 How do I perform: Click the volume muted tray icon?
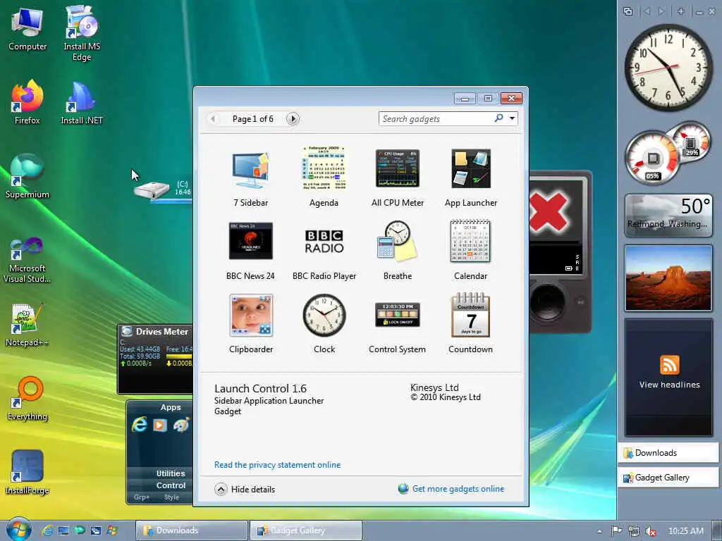click(x=650, y=531)
